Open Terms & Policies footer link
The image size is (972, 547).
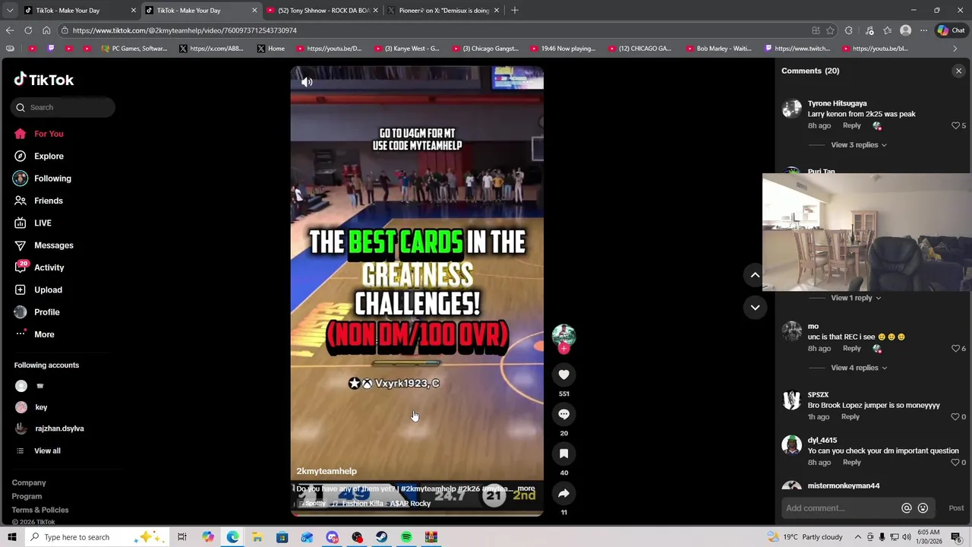(x=40, y=510)
